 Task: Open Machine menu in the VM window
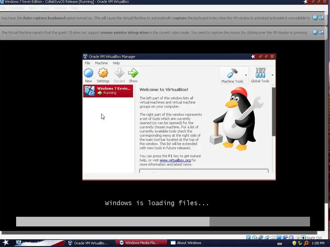point(17,8)
